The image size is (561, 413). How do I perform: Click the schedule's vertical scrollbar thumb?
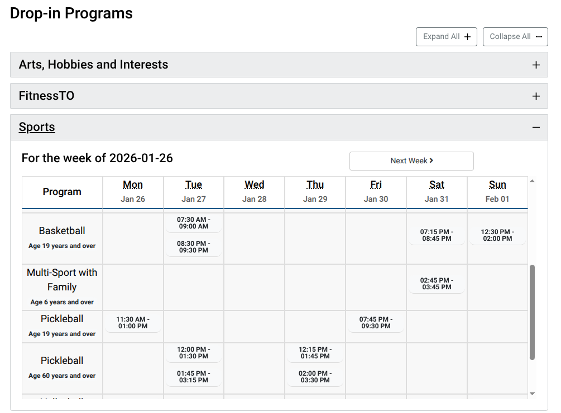[x=532, y=312]
